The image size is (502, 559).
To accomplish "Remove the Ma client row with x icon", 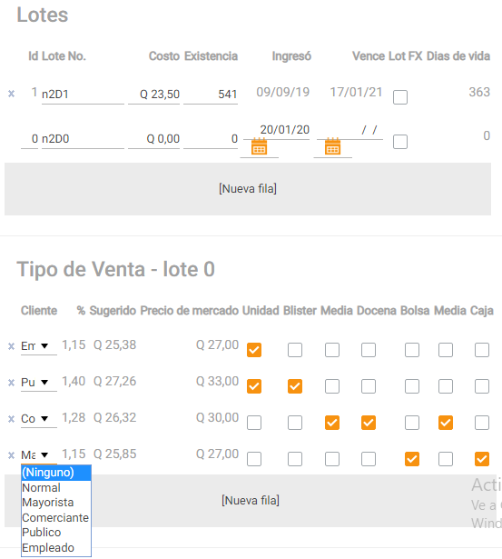I will [12, 455].
